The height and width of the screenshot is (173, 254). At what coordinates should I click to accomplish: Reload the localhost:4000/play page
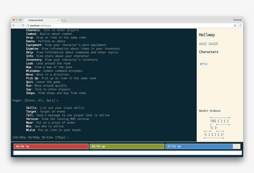coord(23,25)
